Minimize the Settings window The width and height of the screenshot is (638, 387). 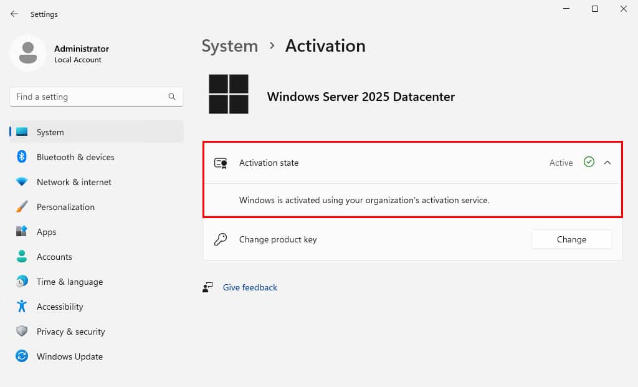pyautogui.click(x=566, y=9)
